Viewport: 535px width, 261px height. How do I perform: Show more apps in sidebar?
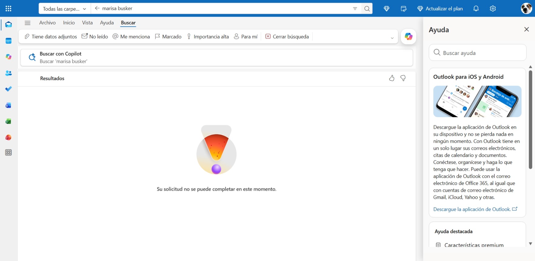click(8, 153)
